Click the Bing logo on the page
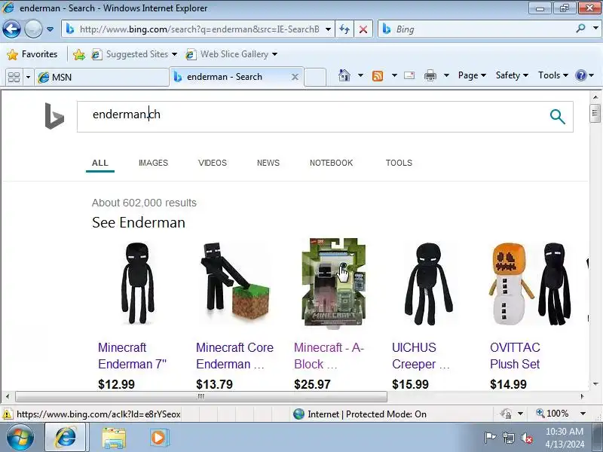This screenshot has width=603, height=452. (54, 116)
